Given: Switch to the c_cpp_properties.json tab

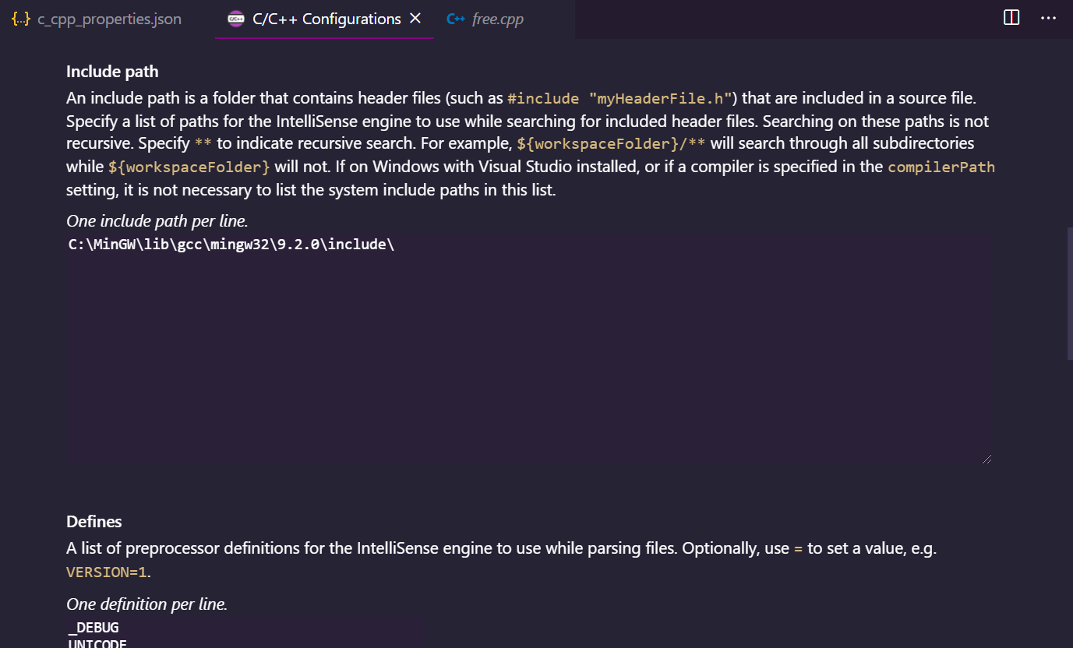Looking at the screenshot, I should 109,19.
